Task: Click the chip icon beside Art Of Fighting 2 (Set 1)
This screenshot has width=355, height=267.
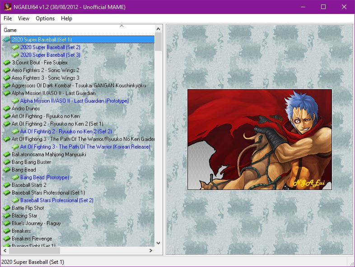Action: point(7,124)
